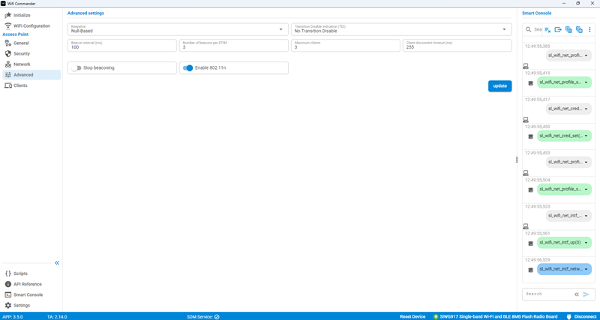This screenshot has width=600, height=320.
Task: Click the chip icon beside sl_wifi_net_cred_set
Action: coord(531,136)
